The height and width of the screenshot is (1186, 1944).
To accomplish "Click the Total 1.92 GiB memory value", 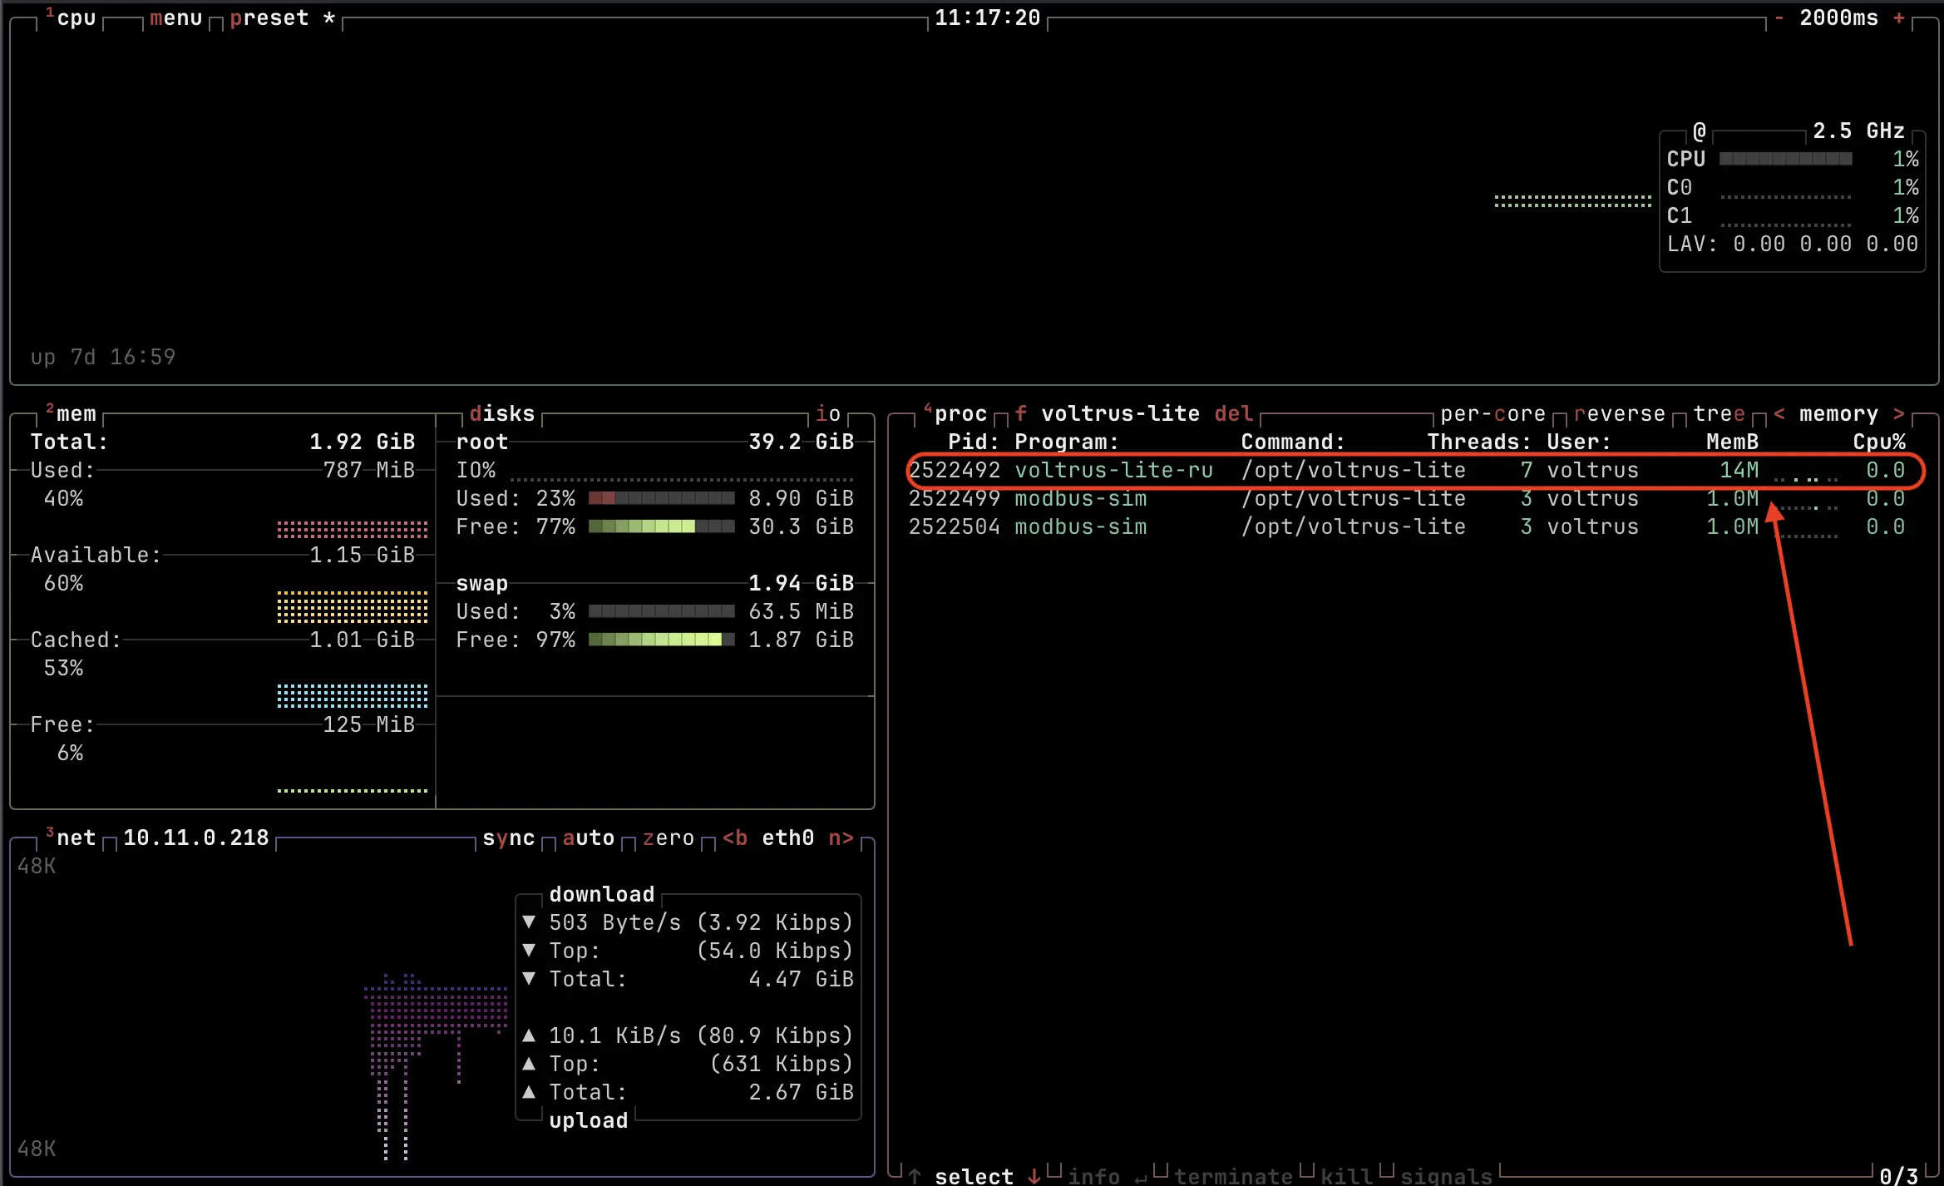I will [x=363, y=442].
